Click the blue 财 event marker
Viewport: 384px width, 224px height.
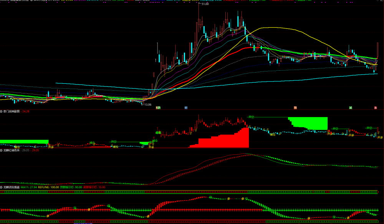186,108
